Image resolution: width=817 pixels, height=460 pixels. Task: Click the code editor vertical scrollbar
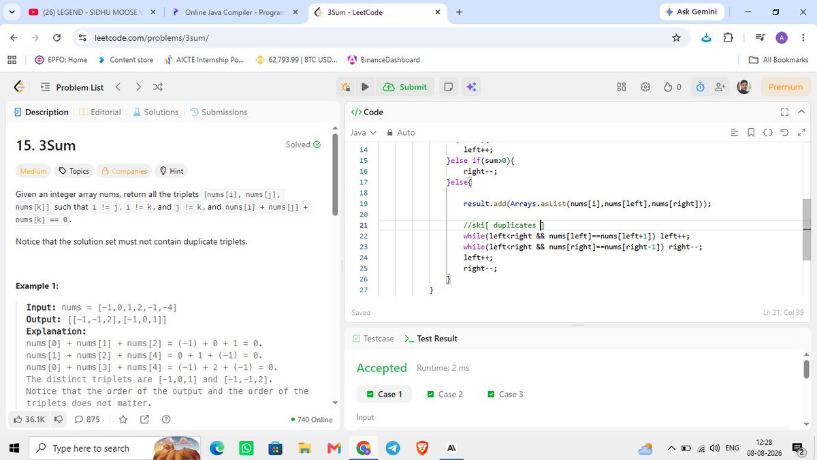coord(807,230)
